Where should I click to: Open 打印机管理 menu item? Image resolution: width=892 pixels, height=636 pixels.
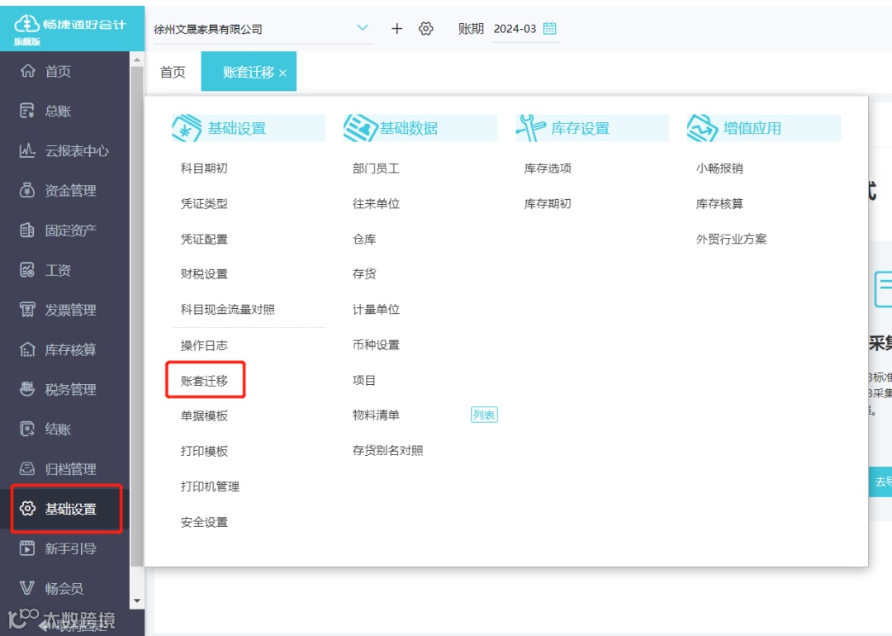210,486
